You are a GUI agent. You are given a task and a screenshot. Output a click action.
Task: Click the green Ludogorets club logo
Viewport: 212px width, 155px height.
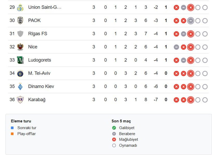coord(20,60)
